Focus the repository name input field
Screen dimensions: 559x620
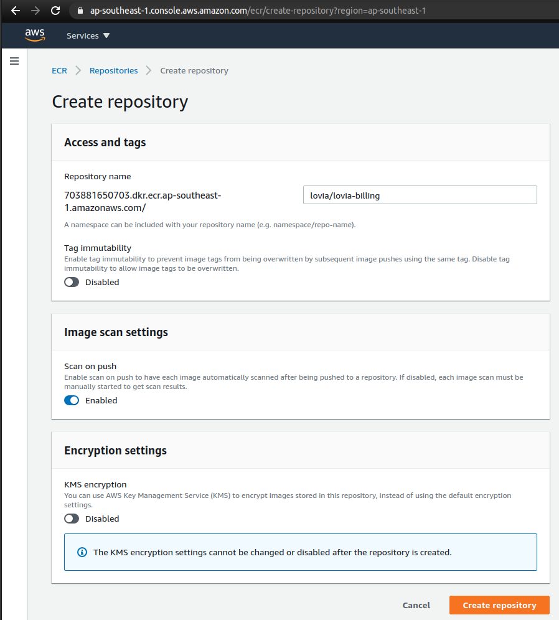420,195
